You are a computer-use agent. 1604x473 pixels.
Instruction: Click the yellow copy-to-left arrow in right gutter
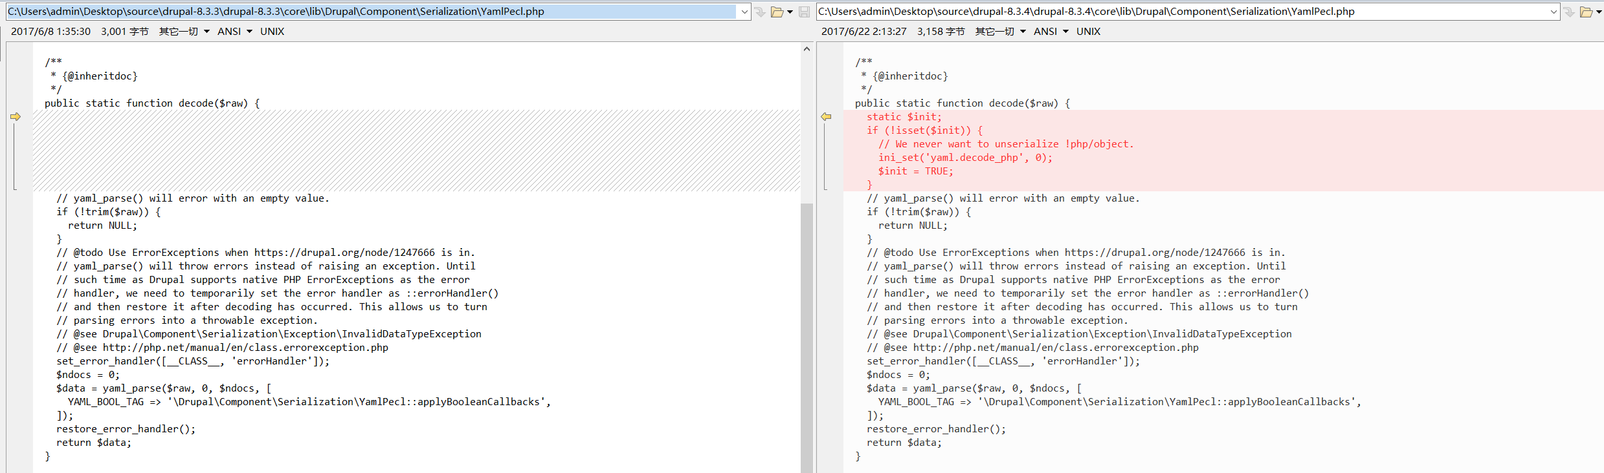(x=826, y=117)
